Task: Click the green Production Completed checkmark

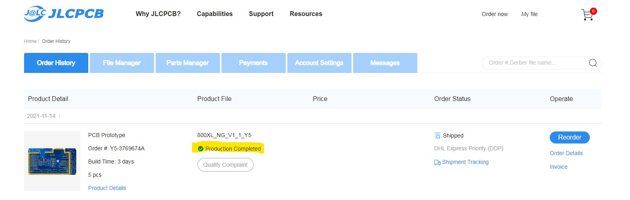Action: [201, 149]
